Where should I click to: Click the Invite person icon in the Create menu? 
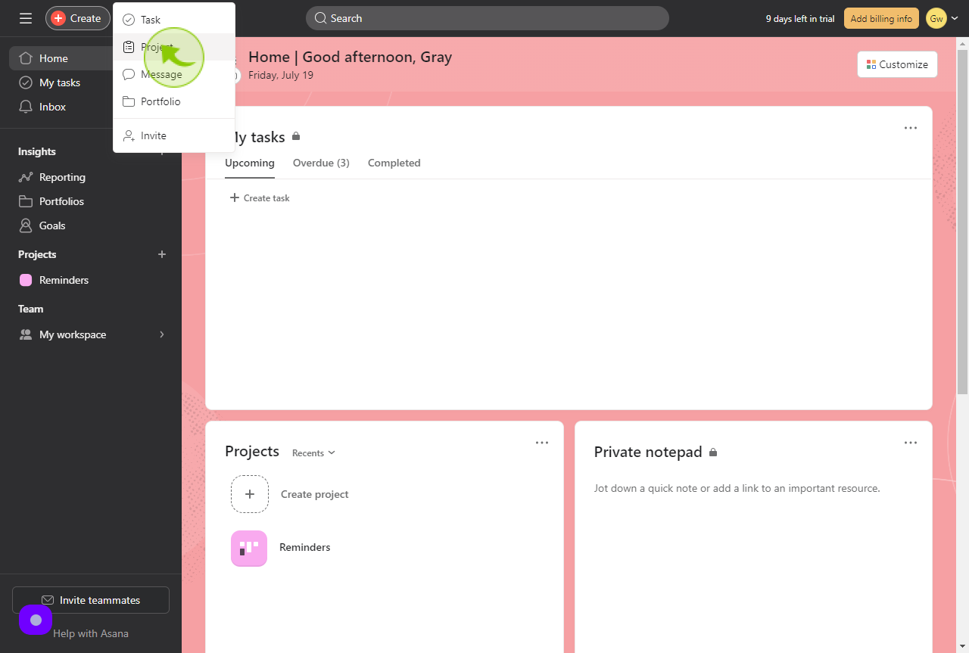coord(129,135)
